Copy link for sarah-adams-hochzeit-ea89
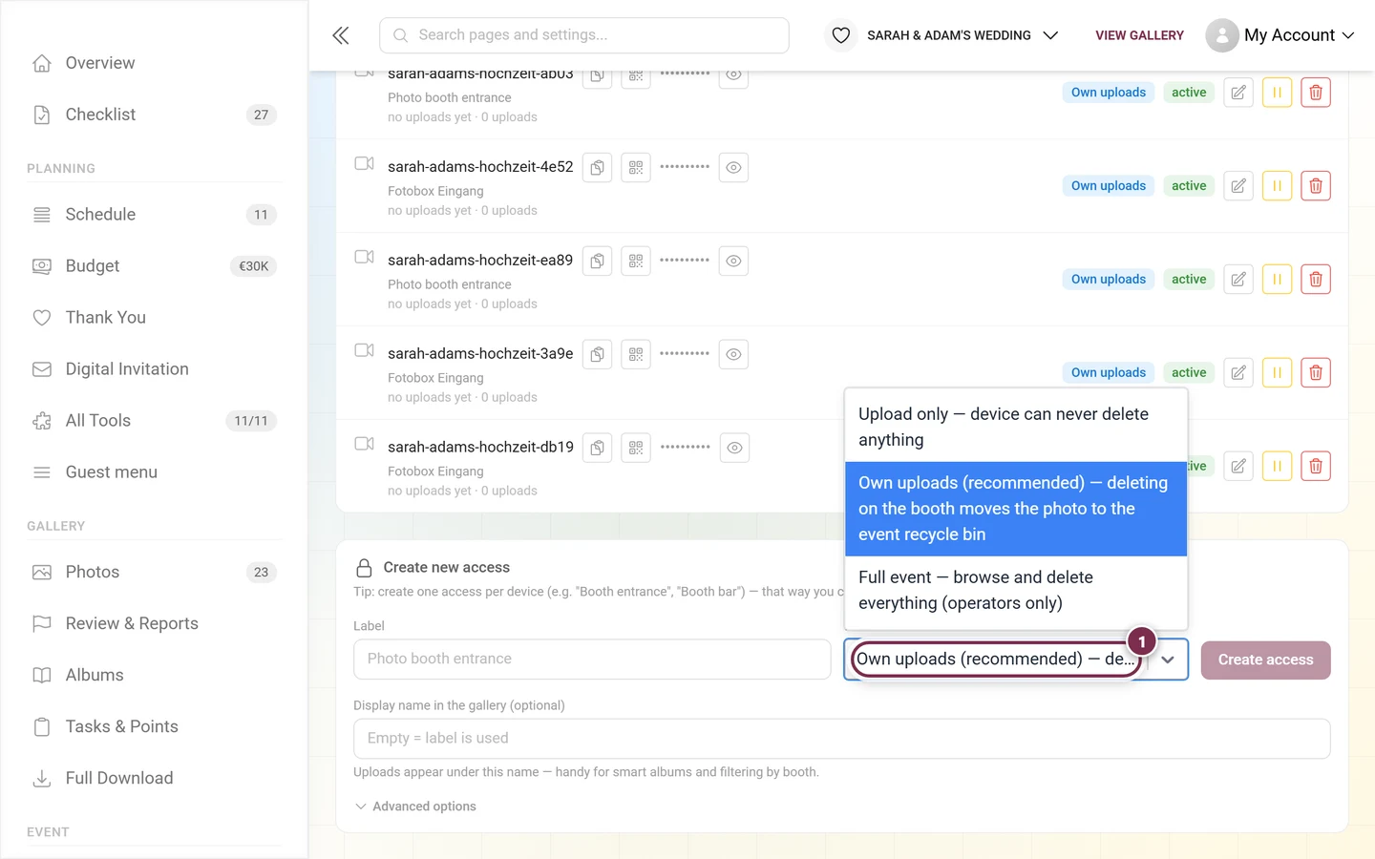 tap(597, 262)
